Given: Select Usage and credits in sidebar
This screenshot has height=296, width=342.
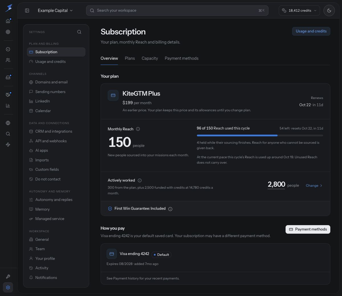Looking at the screenshot, I should (56, 62).
